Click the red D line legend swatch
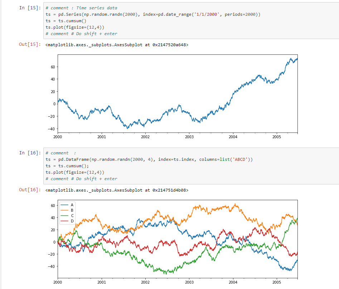This screenshot has width=339, height=289. coord(64,221)
